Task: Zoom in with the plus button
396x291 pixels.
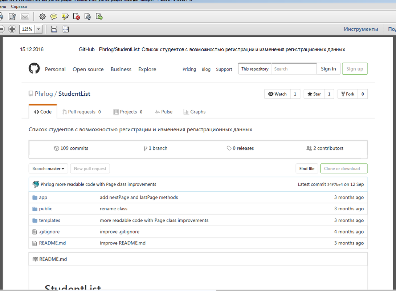Action: [12, 29]
